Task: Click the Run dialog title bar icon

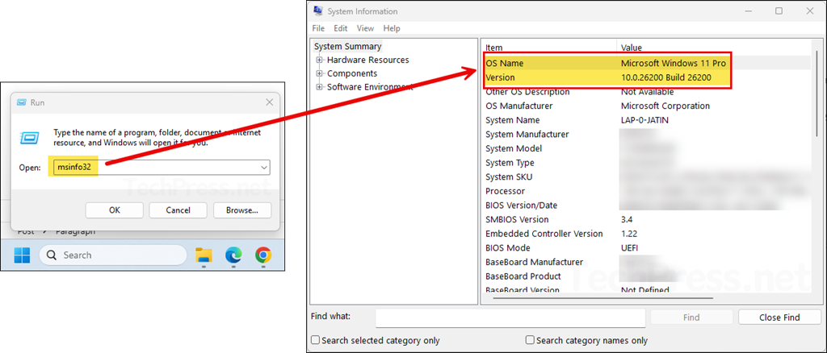Action: [22, 102]
